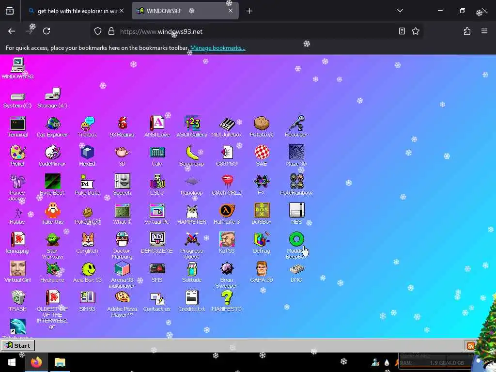Open the Firefox hamburger menu
The image size is (496, 372).
pos(484,31)
